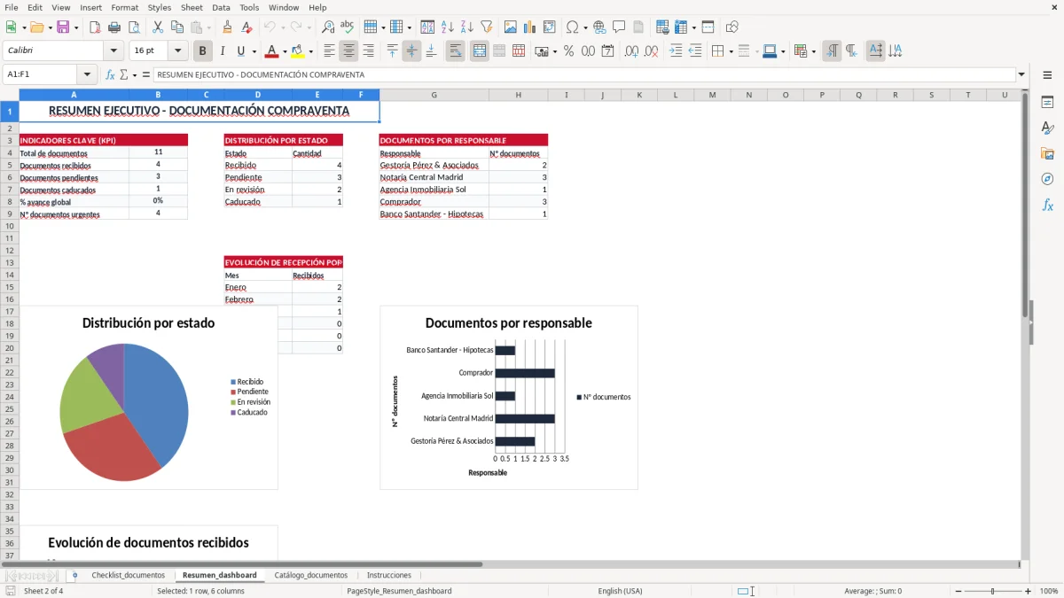Toggle Underline formatting
The height and width of the screenshot is (598, 1064).
[240, 51]
